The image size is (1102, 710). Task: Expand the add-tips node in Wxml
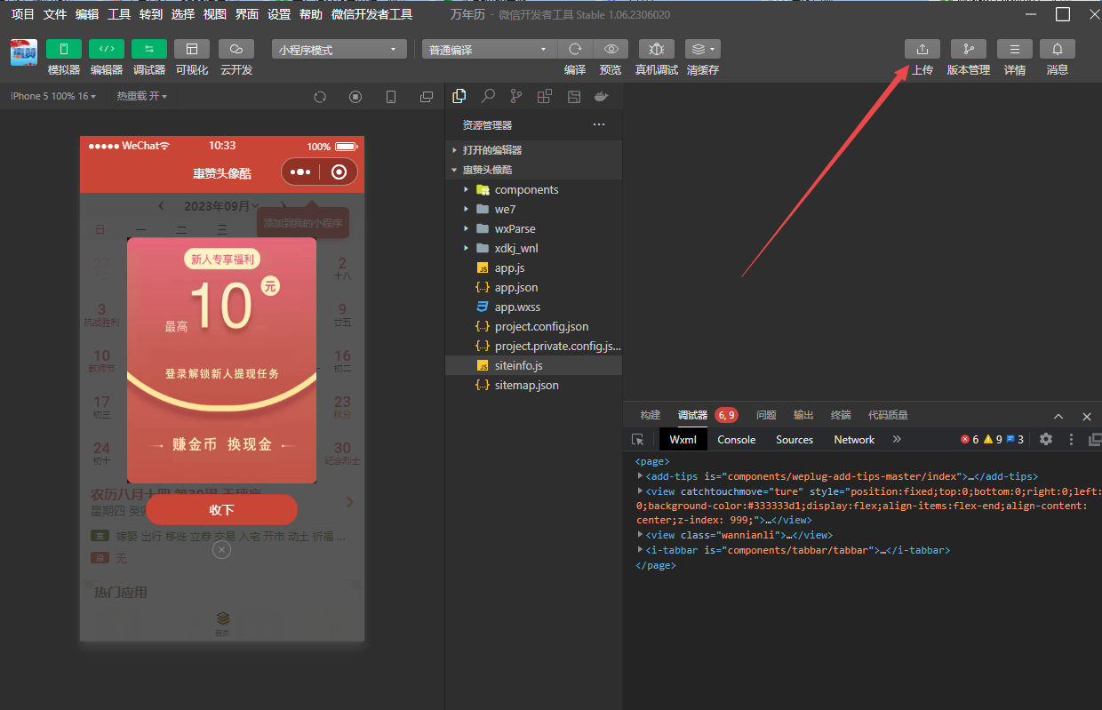coord(640,476)
